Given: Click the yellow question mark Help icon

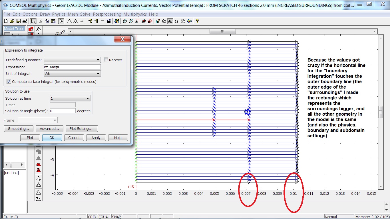Looking at the screenshot, I should click(x=197, y=21).
